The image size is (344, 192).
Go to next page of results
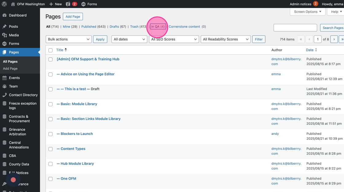coord(334,39)
